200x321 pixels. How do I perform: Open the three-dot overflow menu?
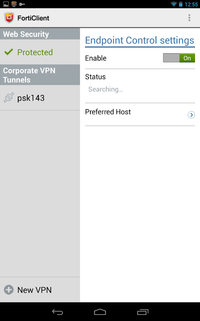coord(189,18)
